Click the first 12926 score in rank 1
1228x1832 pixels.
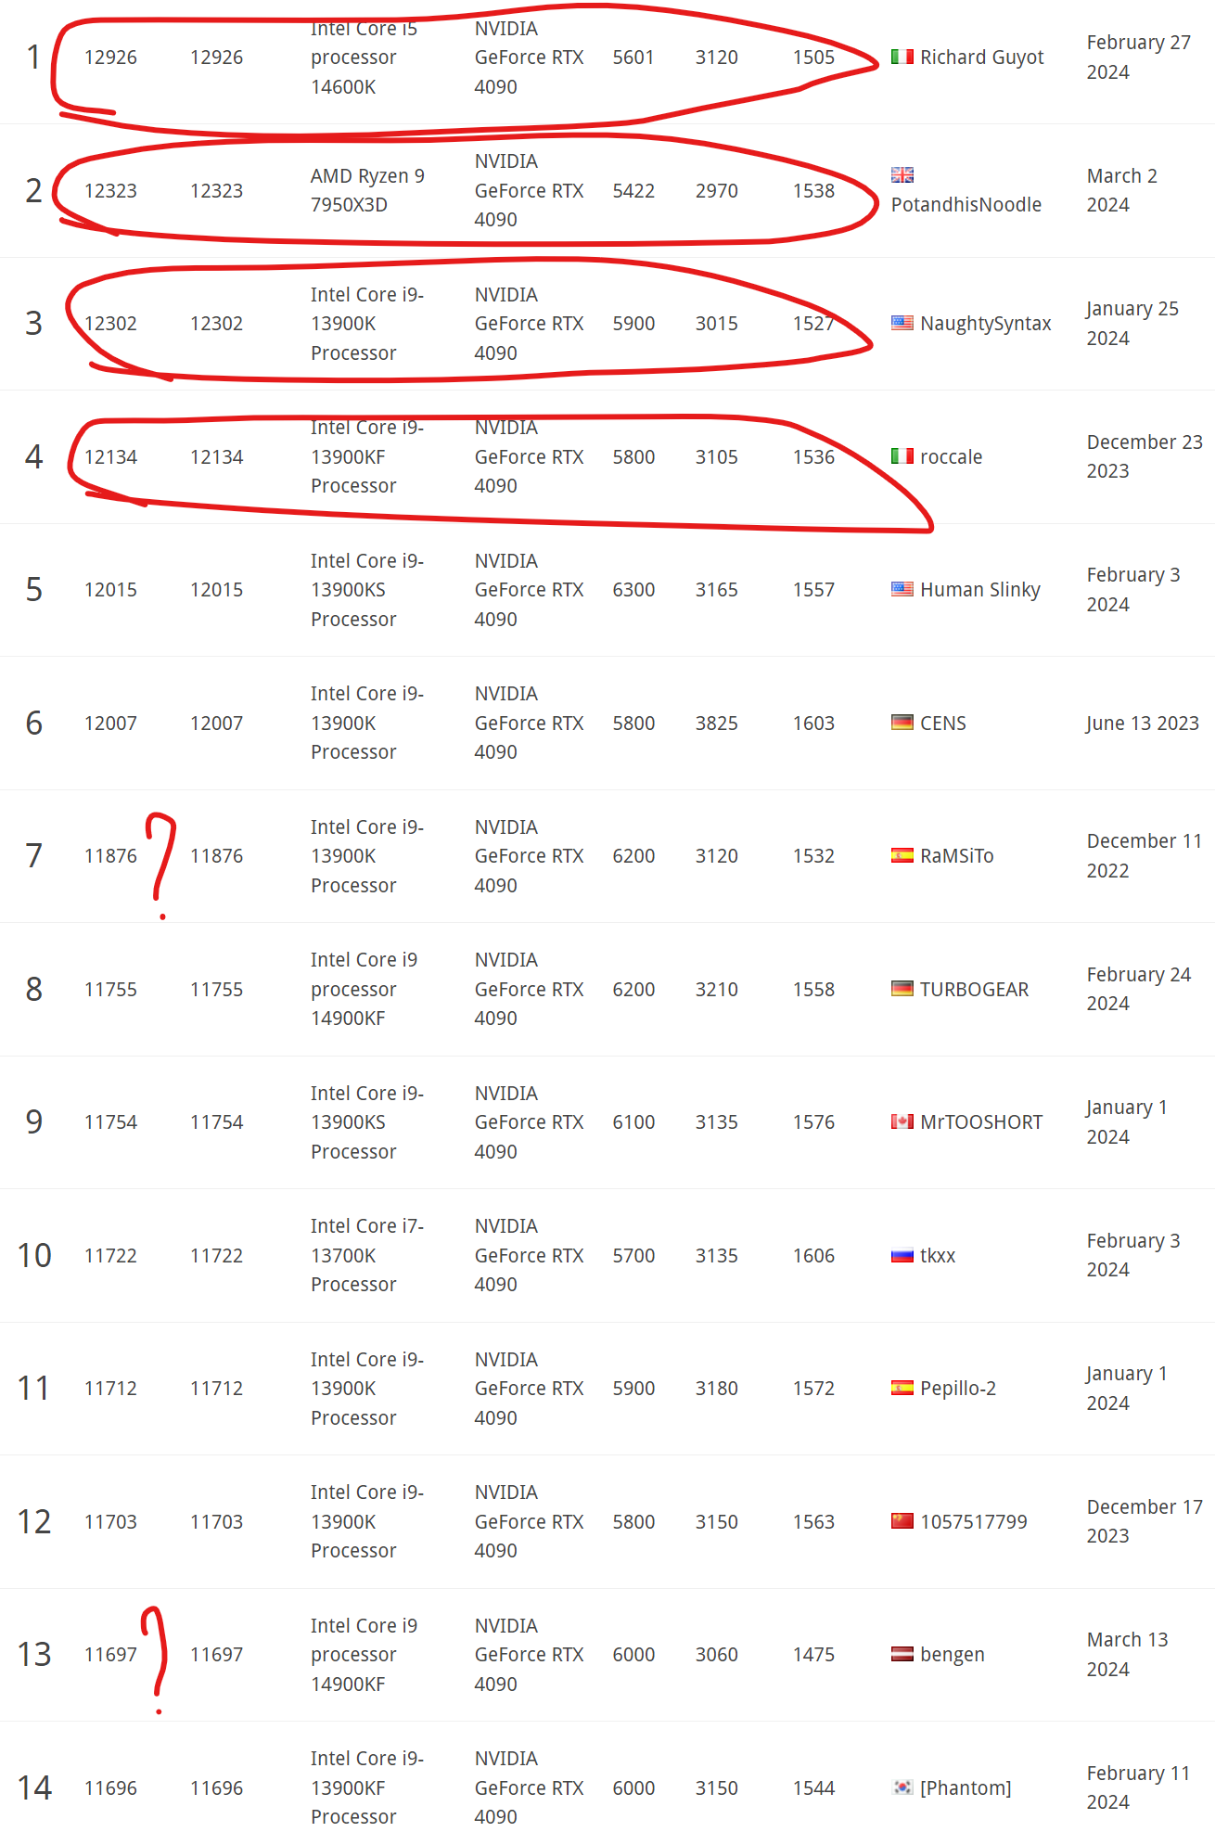pyautogui.click(x=110, y=58)
